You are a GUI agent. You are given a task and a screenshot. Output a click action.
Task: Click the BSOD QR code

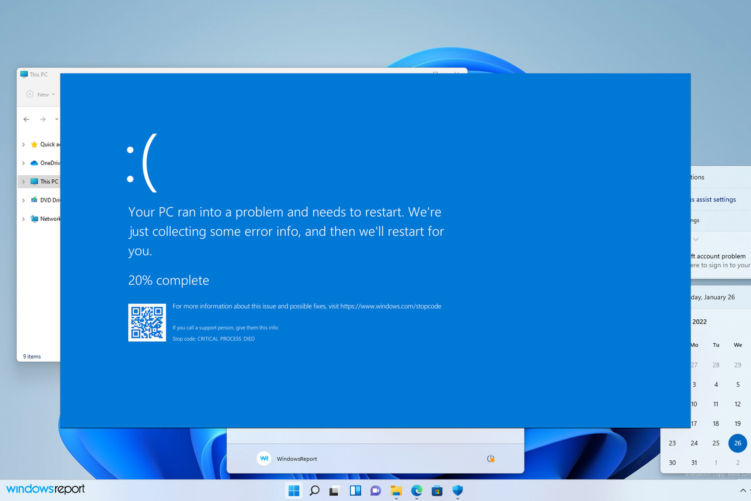(x=147, y=323)
